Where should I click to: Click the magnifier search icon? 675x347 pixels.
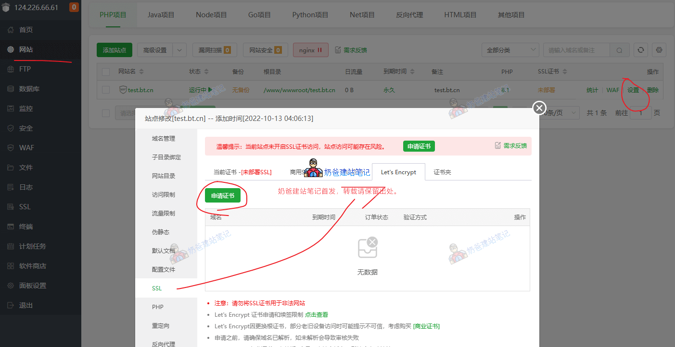coord(620,50)
